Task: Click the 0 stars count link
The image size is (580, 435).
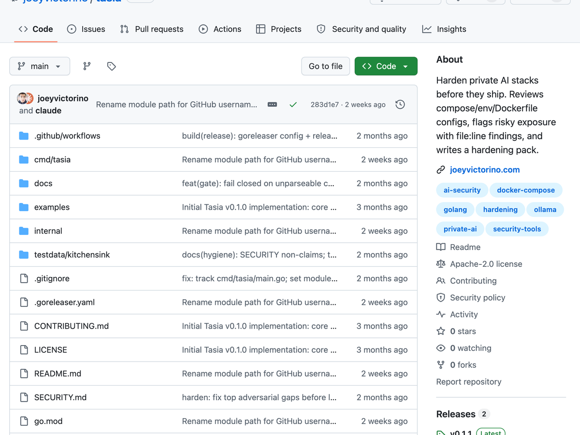Action: coord(463,331)
